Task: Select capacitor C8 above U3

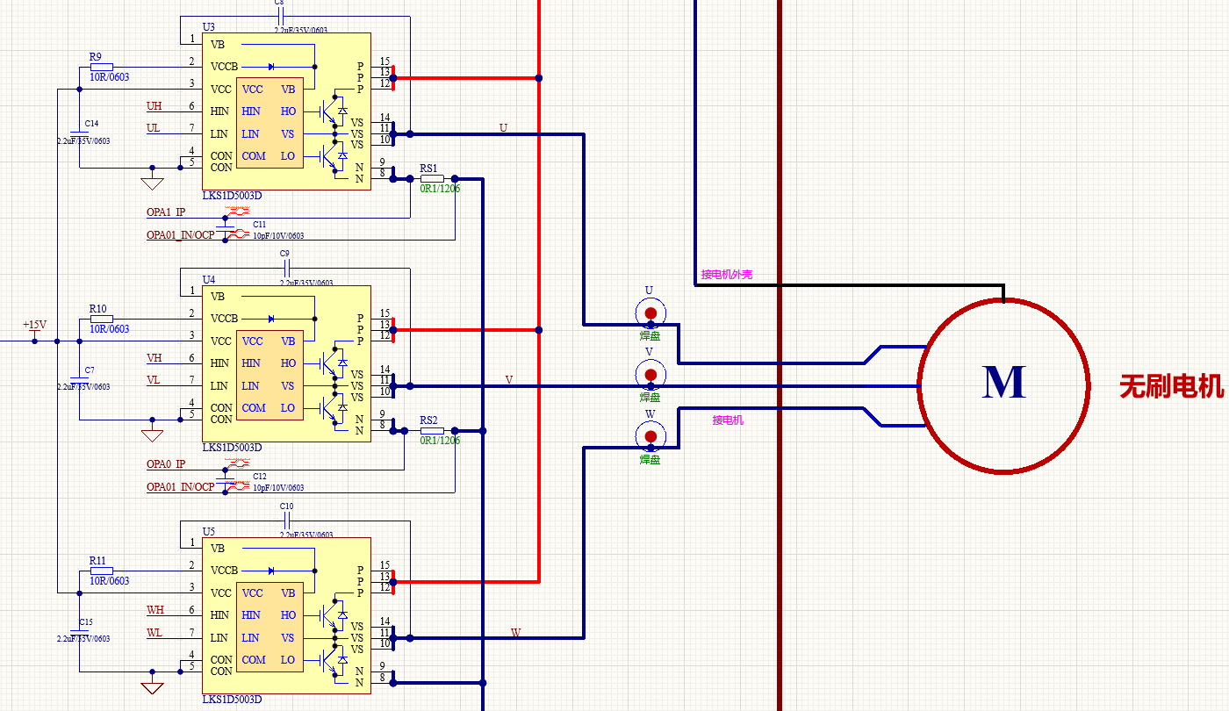Action: pos(279,17)
